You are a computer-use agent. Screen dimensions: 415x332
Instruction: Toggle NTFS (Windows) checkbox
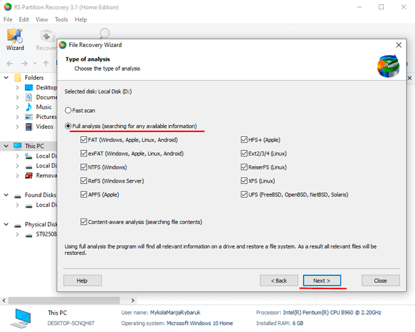[84, 167]
